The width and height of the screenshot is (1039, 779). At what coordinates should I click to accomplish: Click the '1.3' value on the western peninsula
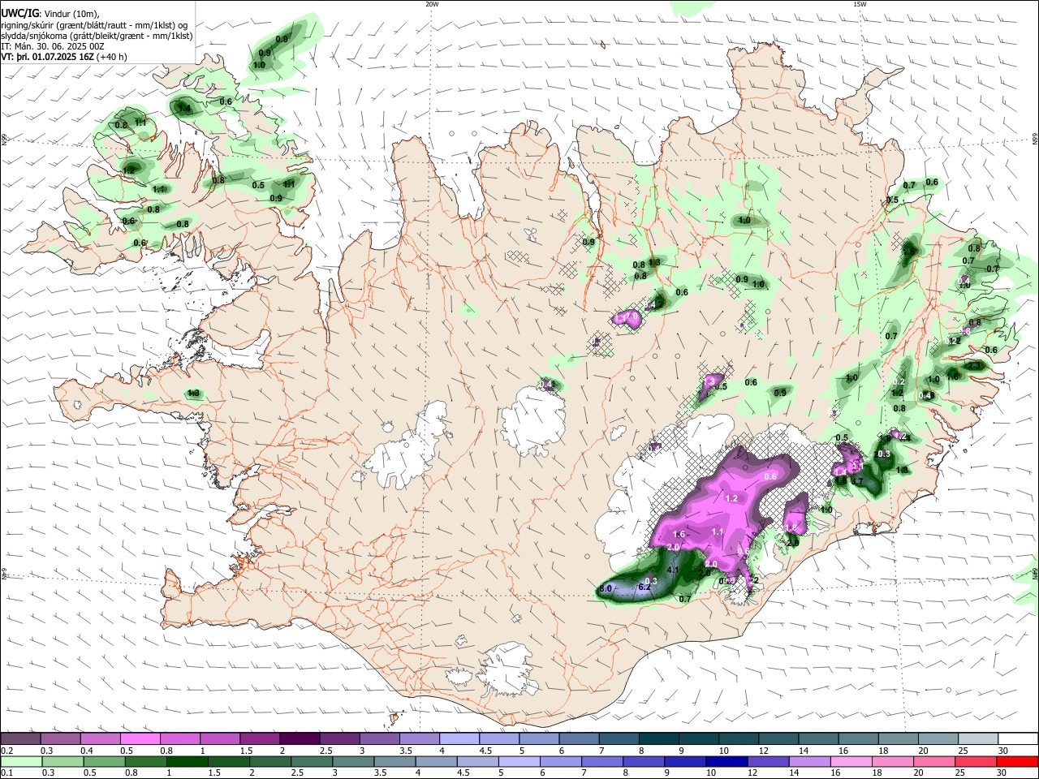[193, 394]
